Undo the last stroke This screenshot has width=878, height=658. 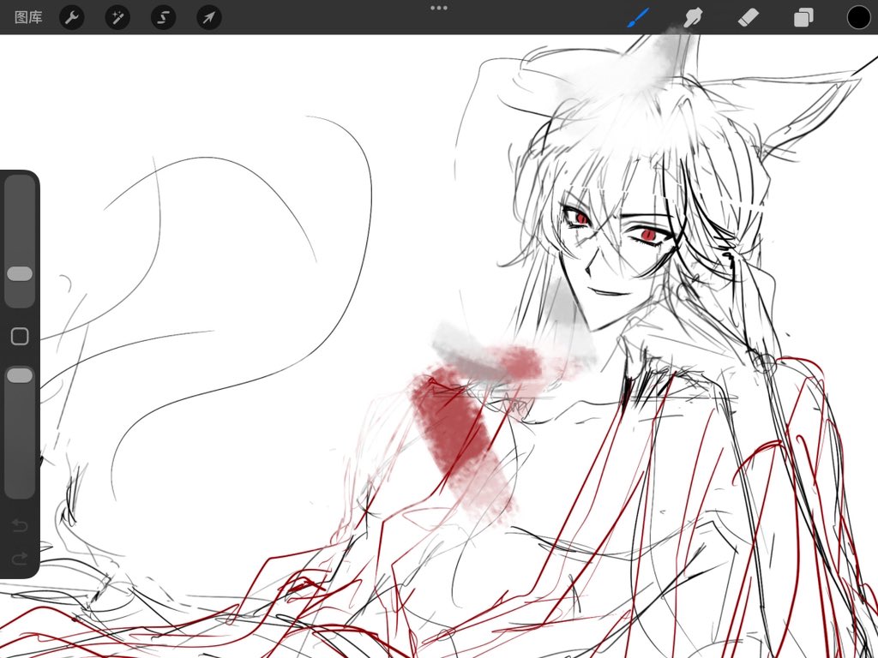pyautogui.click(x=20, y=525)
